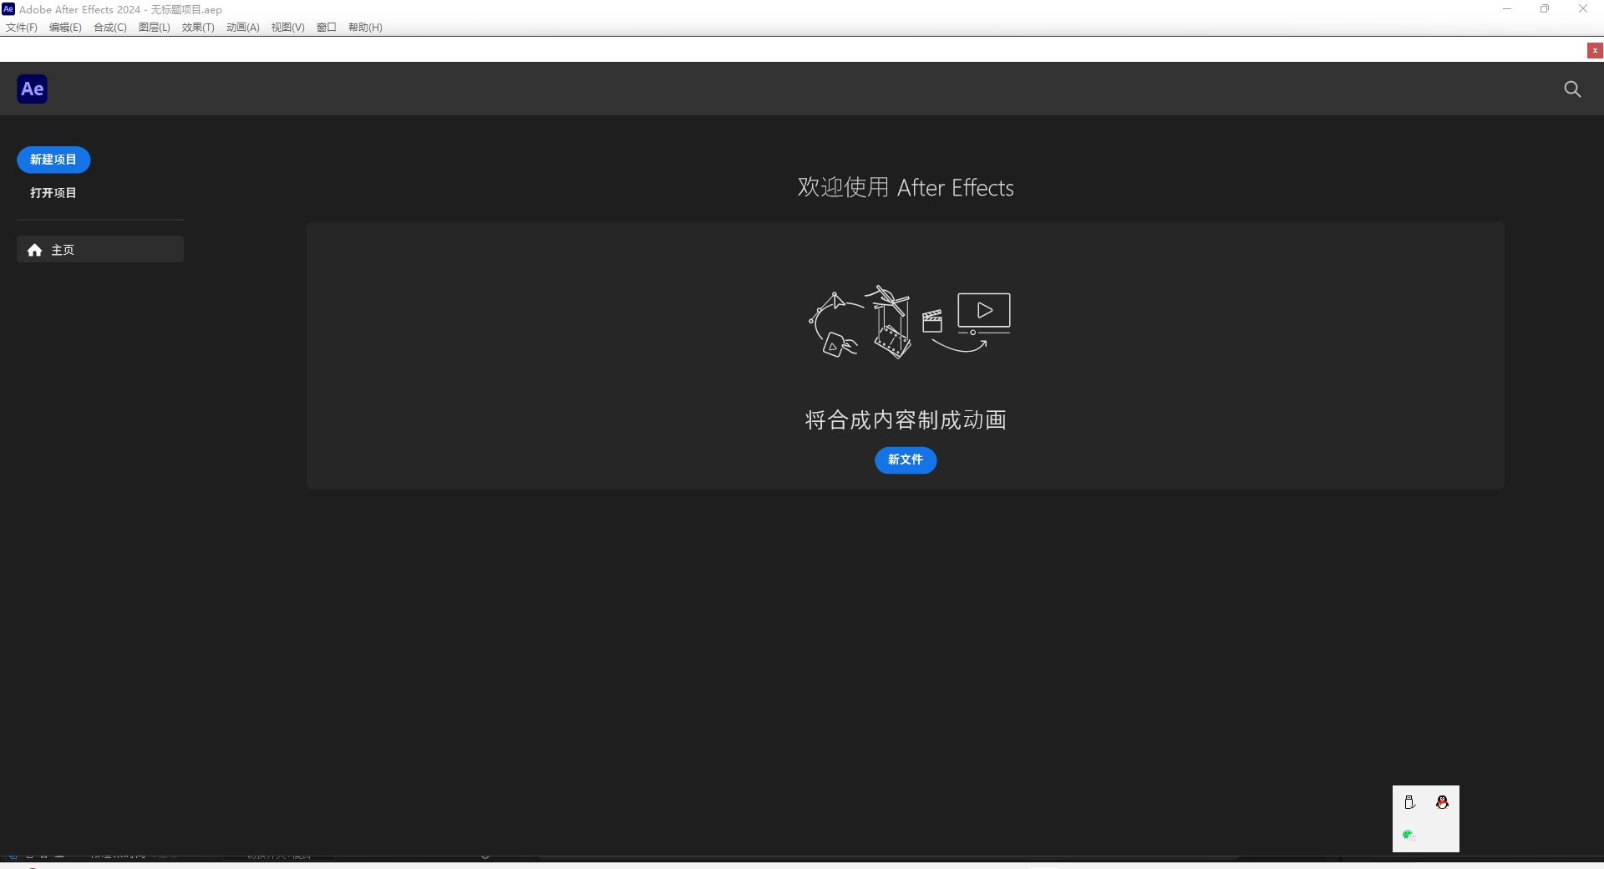This screenshot has width=1604, height=869.
Task: Click the 新文件 button
Action: pos(905,460)
